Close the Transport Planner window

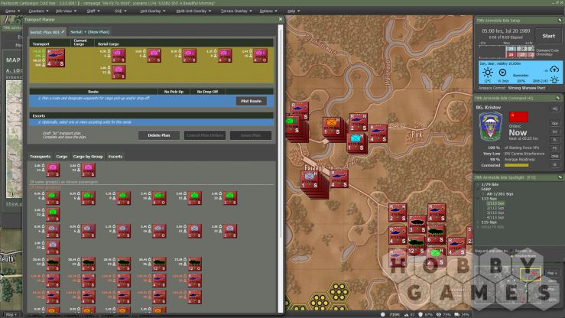point(281,19)
